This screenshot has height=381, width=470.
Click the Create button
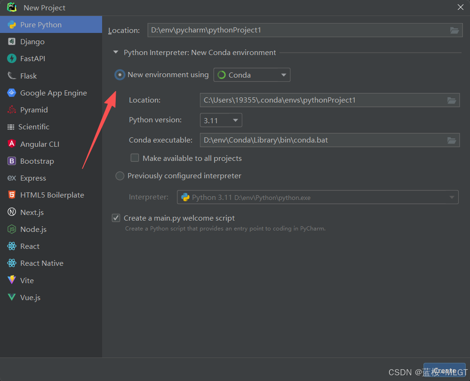pos(444,371)
